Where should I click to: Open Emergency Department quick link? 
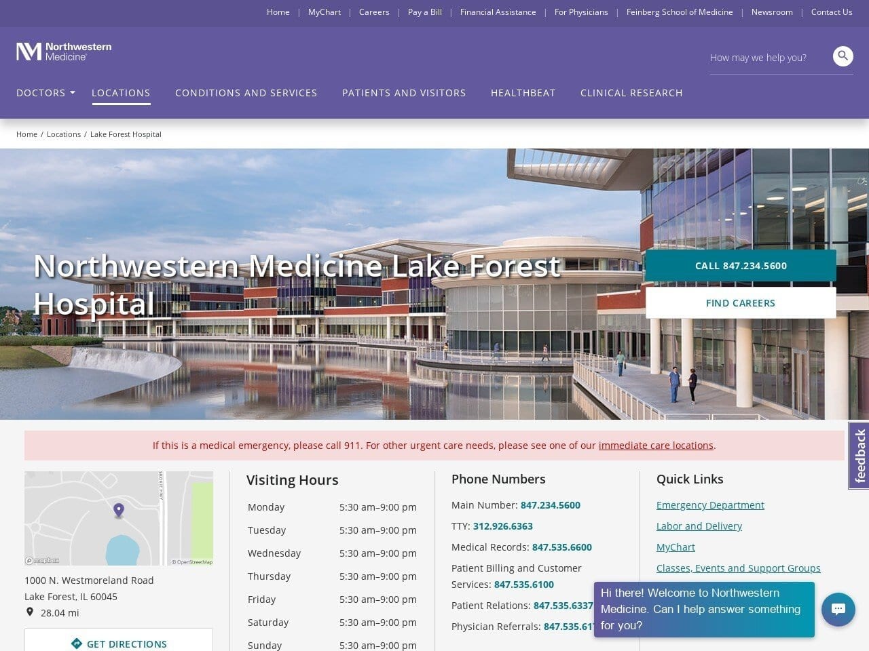tap(710, 505)
